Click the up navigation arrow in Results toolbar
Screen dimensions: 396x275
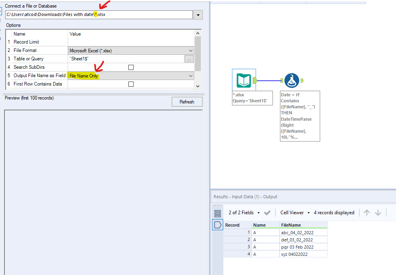(x=366, y=212)
